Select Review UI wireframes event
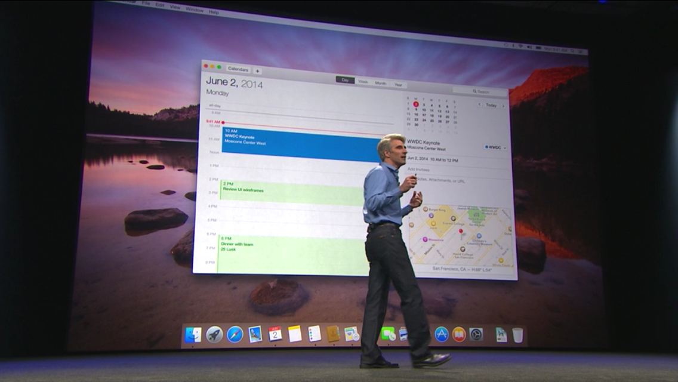 pyautogui.click(x=292, y=193)
